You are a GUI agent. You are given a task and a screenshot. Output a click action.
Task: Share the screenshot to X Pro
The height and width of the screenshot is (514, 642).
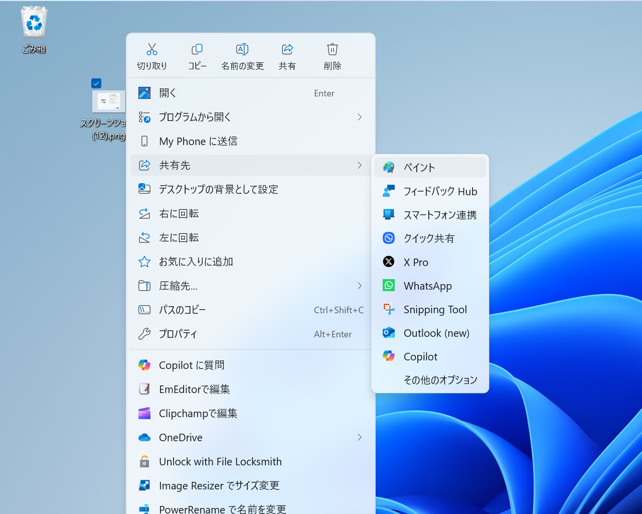(430, 262)
